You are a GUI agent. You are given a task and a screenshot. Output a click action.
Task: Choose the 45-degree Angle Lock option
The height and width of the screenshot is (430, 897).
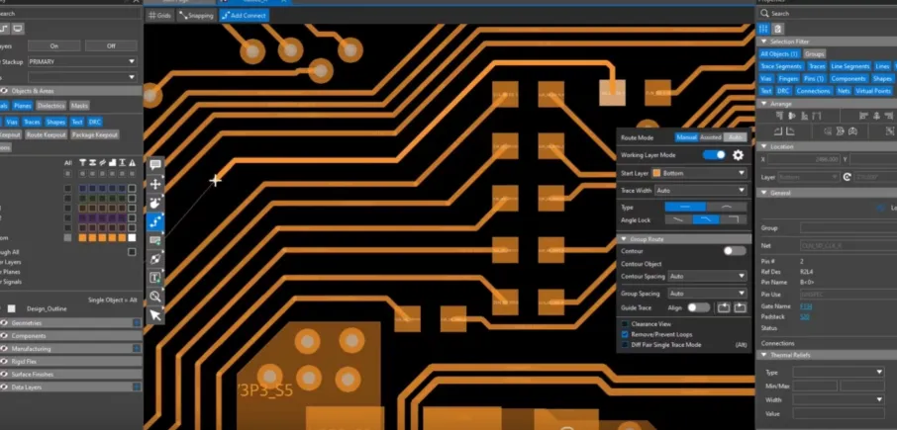point(706,219)
